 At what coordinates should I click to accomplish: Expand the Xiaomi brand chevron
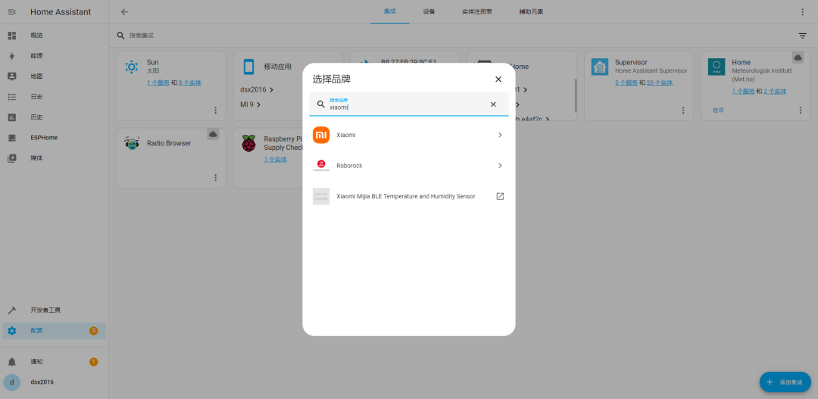[x=500, y=135]
